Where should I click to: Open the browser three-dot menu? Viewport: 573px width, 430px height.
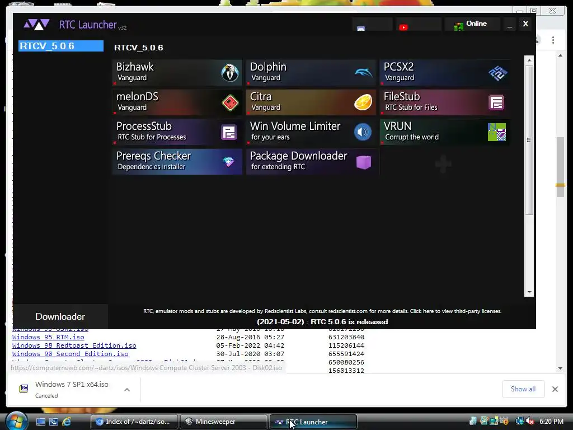[x=553, y=40]
